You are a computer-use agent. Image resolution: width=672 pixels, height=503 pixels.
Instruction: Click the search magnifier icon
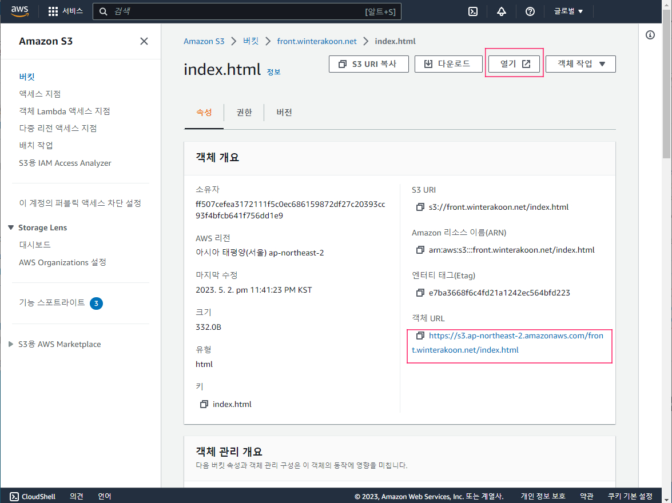click(x=104, y=11)
